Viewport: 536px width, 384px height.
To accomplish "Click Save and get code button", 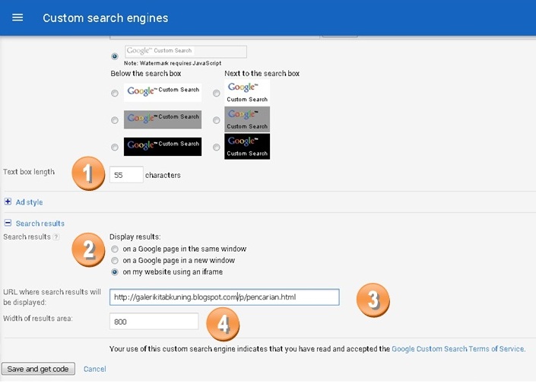I will point(38,369).
